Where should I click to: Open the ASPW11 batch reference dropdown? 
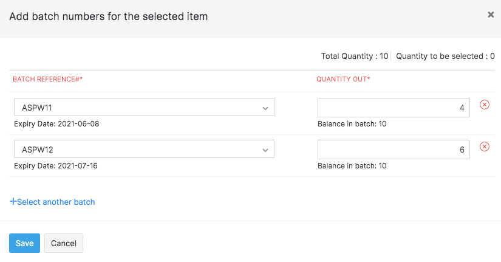144,108
